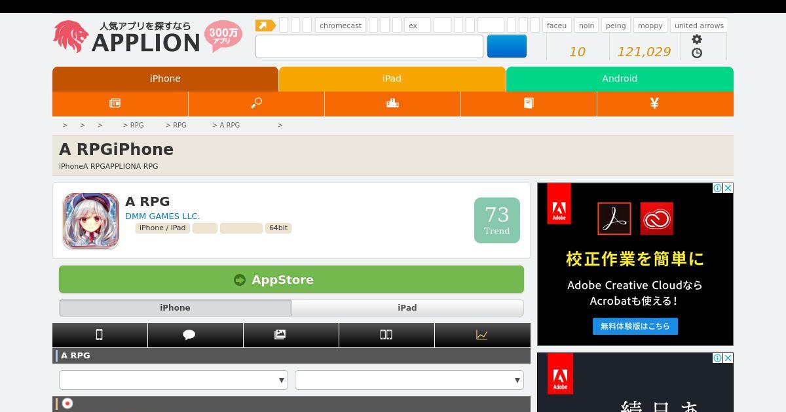This screenshot has height=412, width=786.
Task: Click the peing keyword tag
Action: coord(616,26)
